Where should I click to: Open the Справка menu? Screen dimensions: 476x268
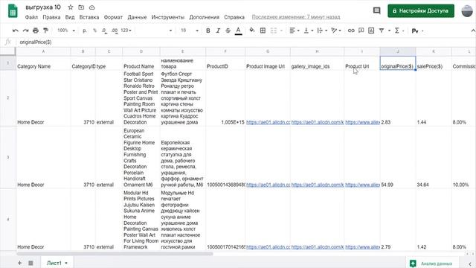pos(234,17)
